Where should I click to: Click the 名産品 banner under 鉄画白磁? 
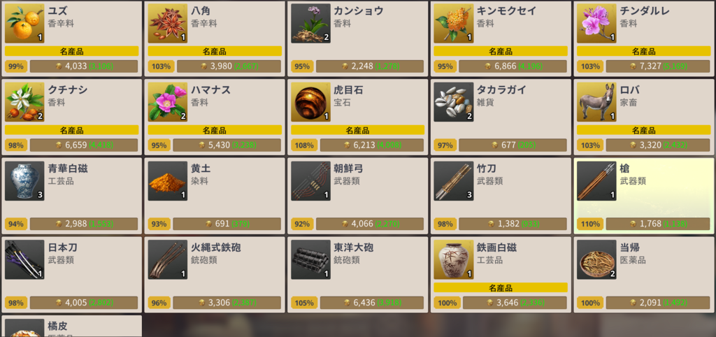501,288
